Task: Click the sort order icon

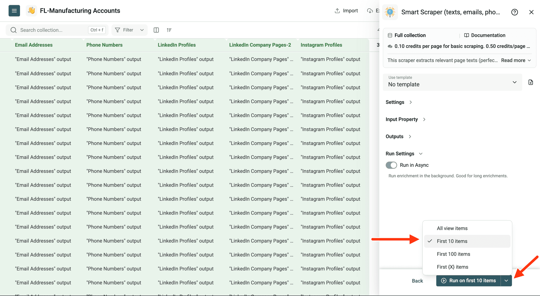Action: (169, 30)
